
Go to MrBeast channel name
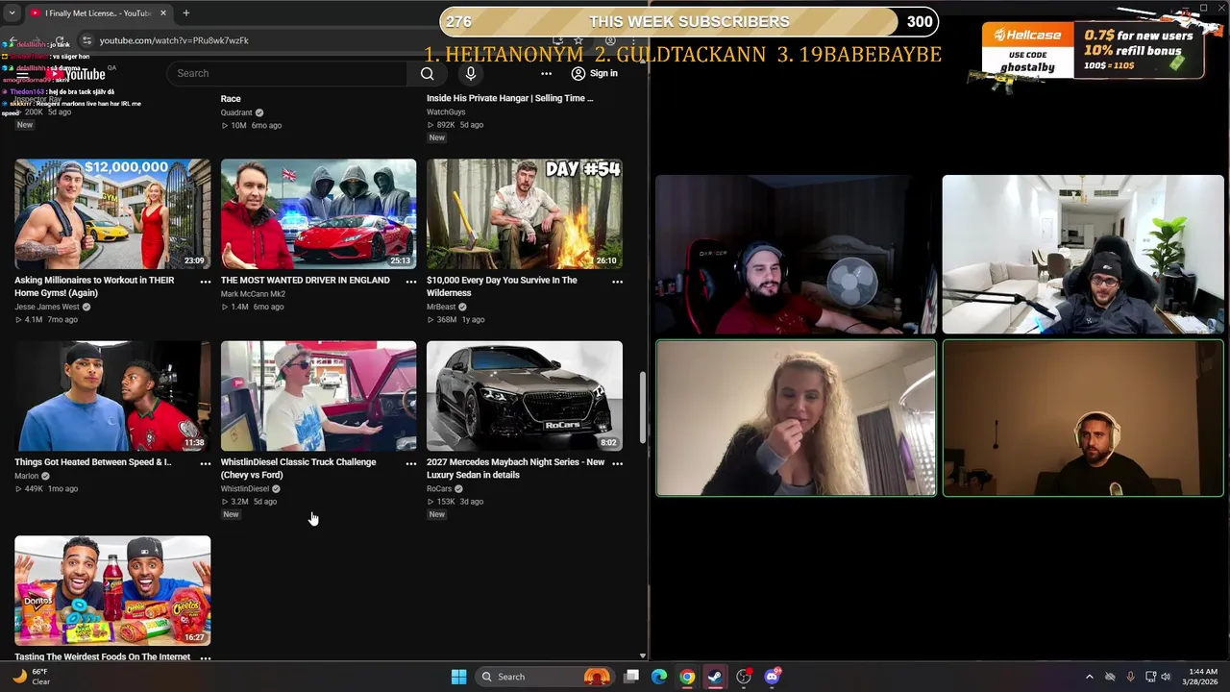441,307
